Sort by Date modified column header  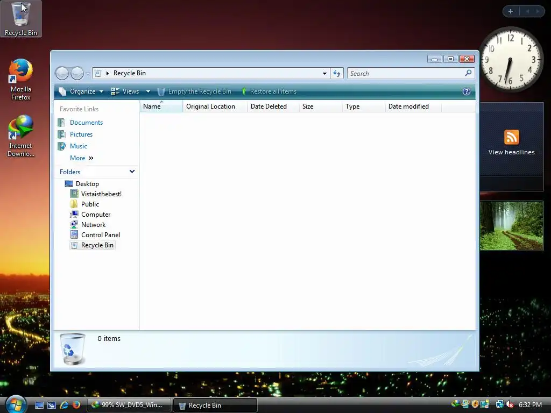(413, 106)
